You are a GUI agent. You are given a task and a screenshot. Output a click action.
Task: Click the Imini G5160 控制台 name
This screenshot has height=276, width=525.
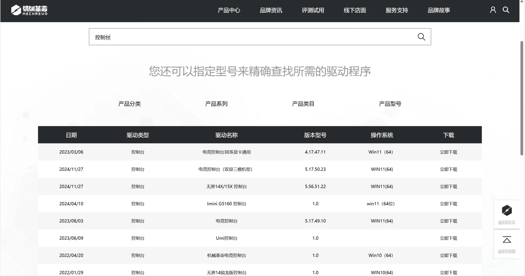[x=227, y=204]
